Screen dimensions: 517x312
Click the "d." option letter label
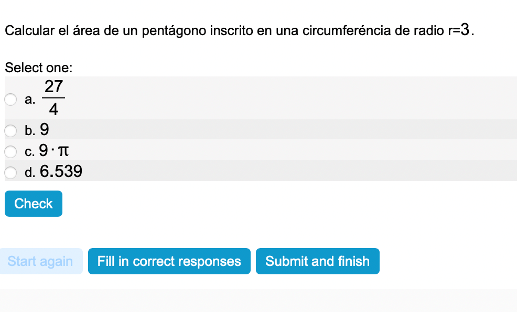(30, 172)
